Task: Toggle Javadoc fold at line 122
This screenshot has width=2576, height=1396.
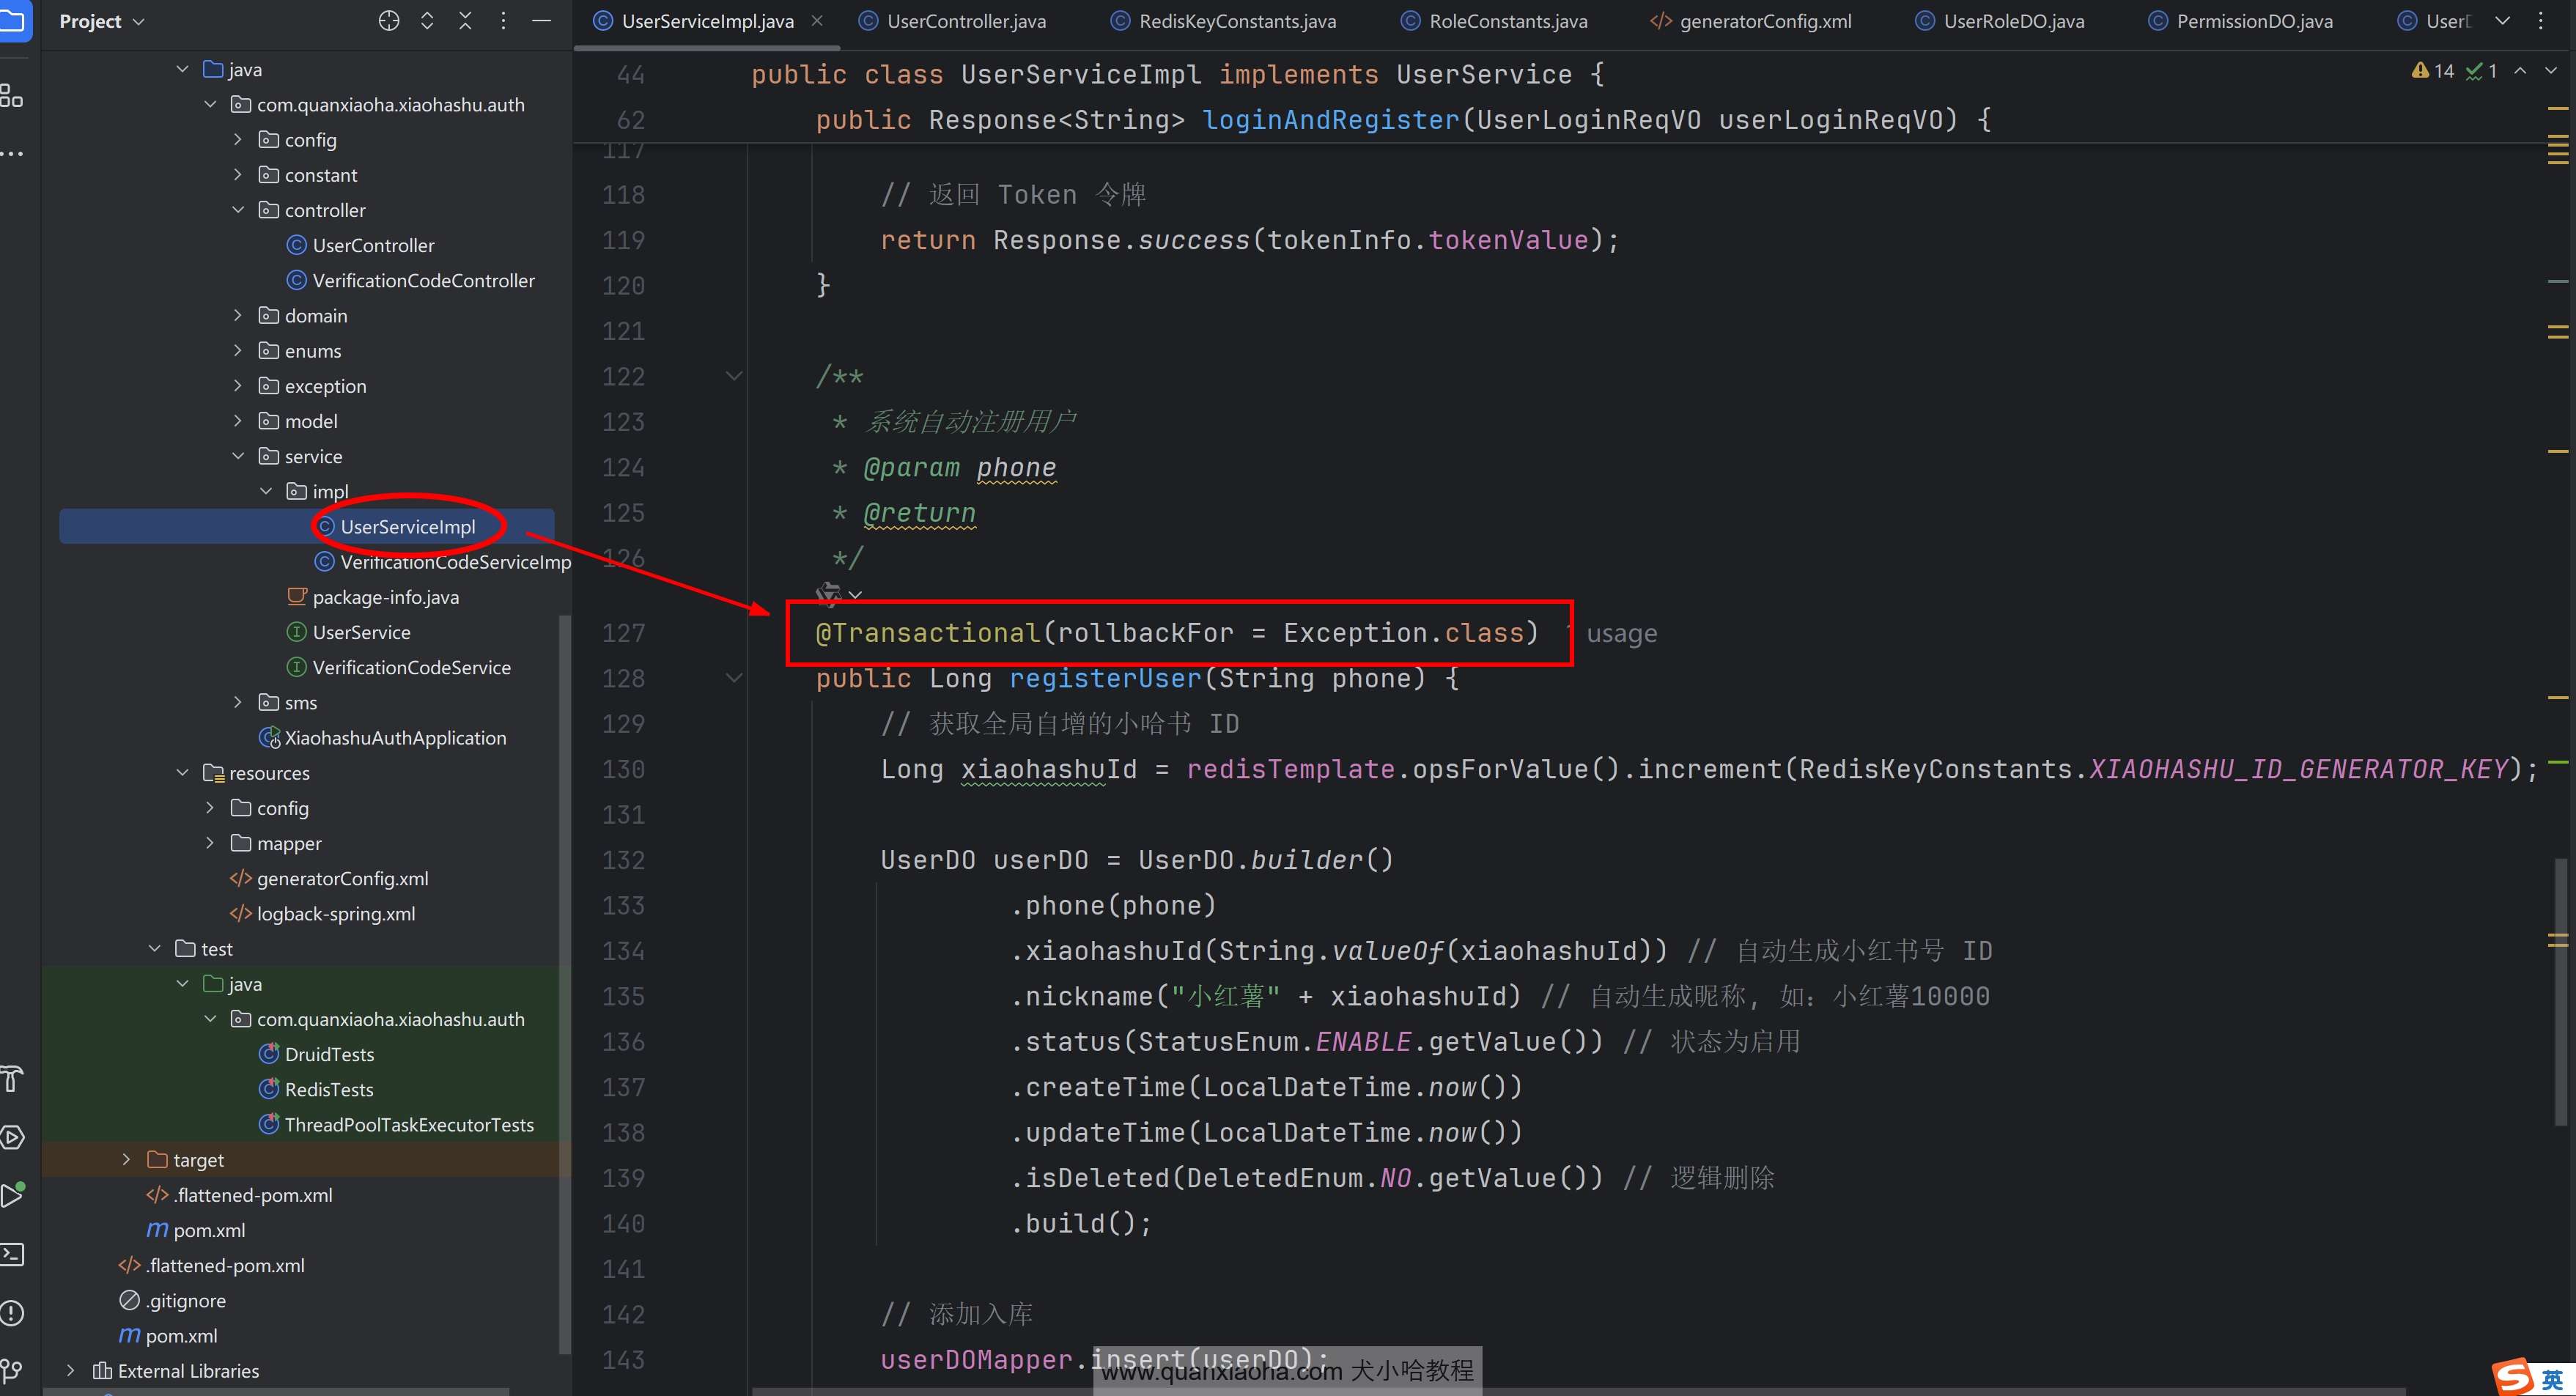Action: [x=734, y=376]
